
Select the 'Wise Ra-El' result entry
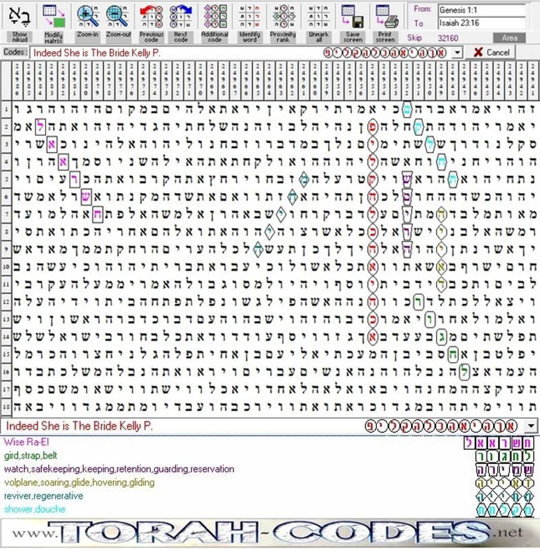coord(26,442)
